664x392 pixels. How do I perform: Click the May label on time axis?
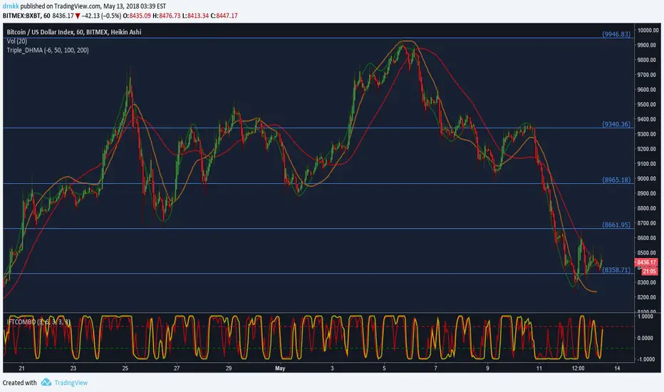pyautogui.click(x=280, y=368)
